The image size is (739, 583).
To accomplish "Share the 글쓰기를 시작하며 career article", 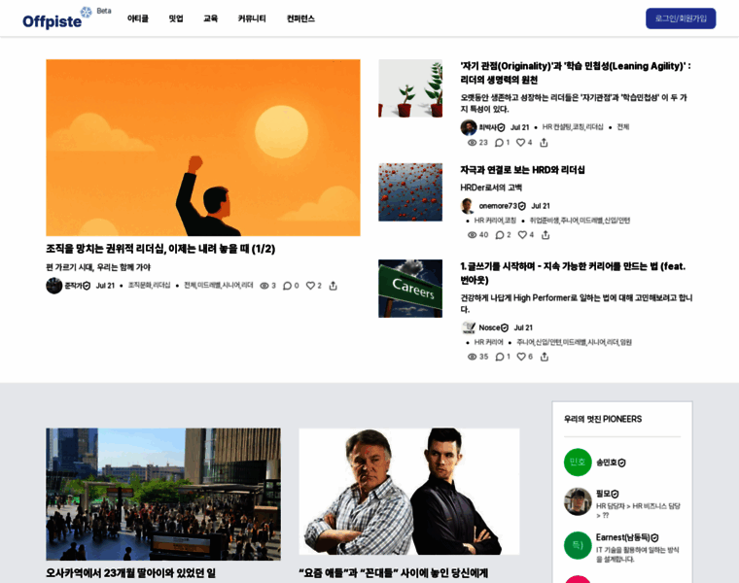I will [545, 357].
